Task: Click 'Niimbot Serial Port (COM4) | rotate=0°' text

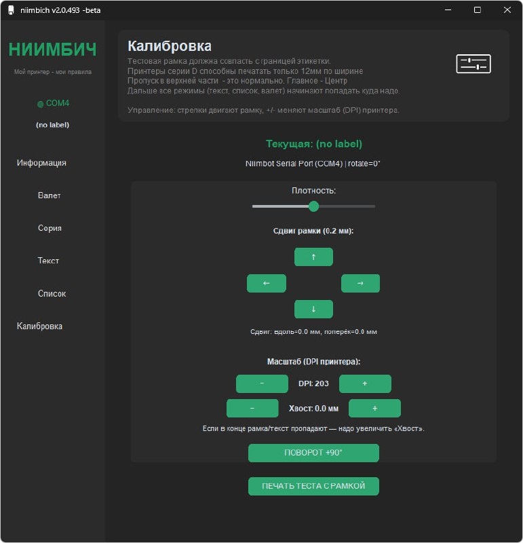Action: (x=313, y=164)
